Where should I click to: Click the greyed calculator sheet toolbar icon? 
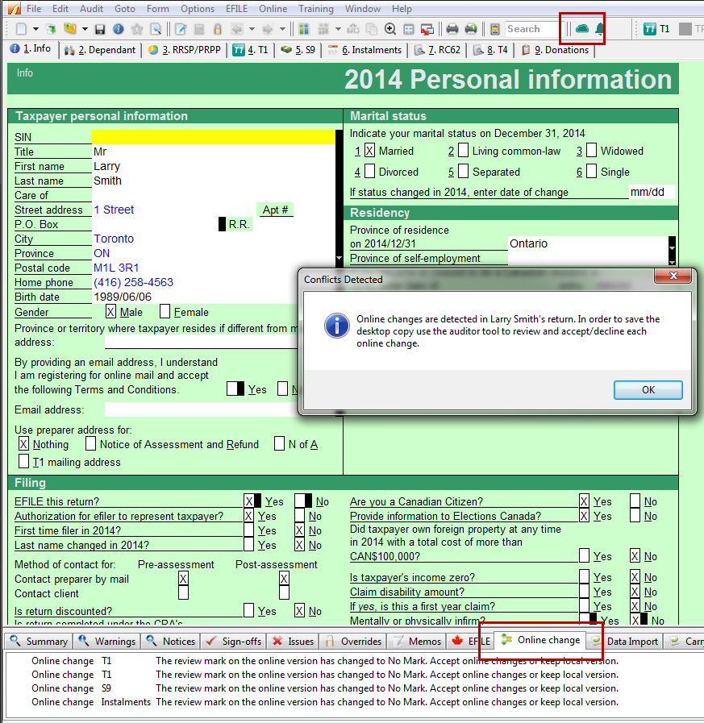click(199, 29)
